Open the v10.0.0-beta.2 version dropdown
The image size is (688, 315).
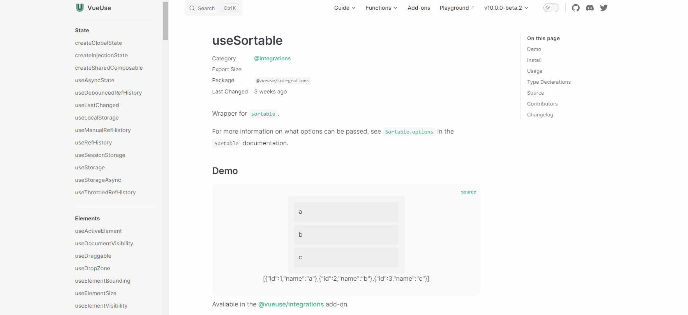pos(506,8)
